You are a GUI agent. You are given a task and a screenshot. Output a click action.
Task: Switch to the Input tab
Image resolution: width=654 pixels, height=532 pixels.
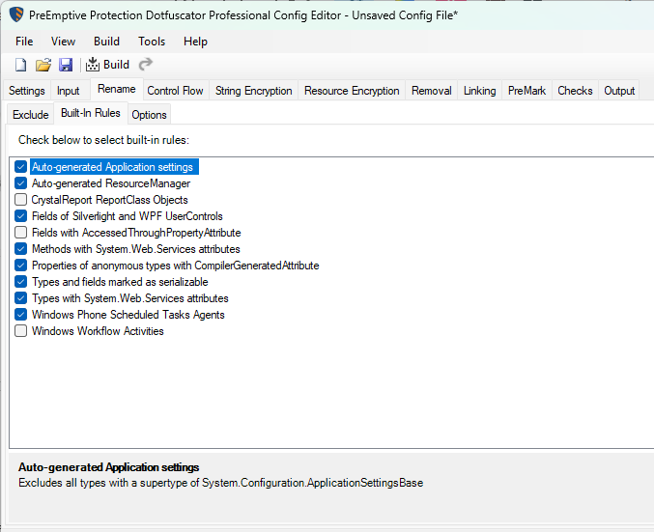[x=68, y=91]
